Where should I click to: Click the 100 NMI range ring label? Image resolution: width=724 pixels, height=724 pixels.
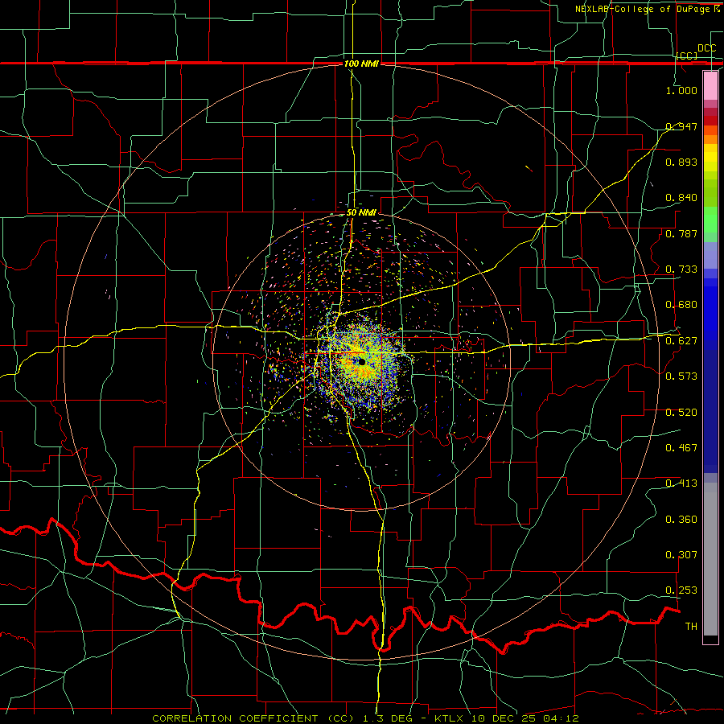(361, 64)
